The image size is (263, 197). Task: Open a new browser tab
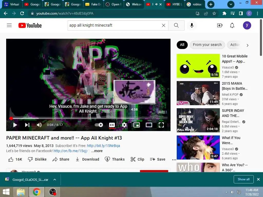(211, 4)
